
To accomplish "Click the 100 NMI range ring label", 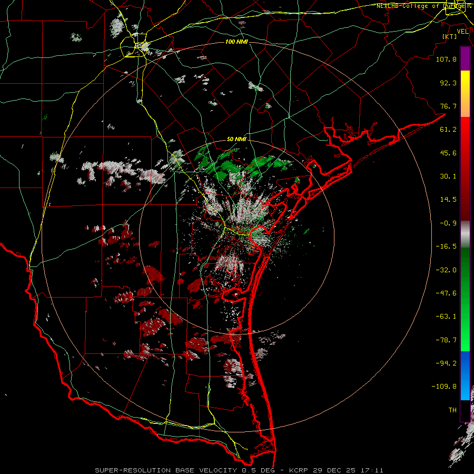I will [x=236, y=42].
